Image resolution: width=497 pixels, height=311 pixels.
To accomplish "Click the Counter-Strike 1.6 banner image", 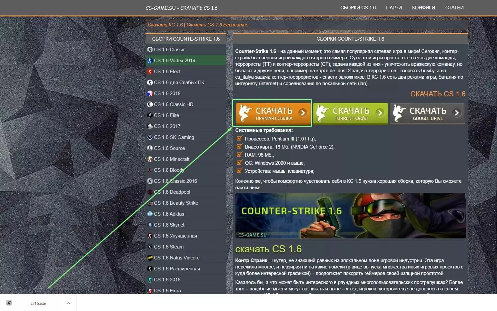I will (x=350, y=216).
